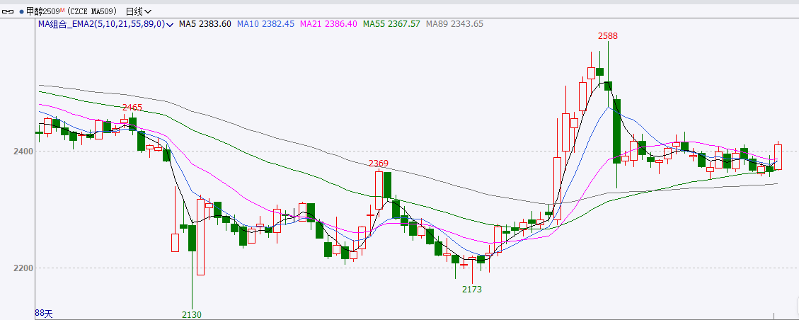Click the chain link icon beside 甲醇2509
This screenshot has width=799, height=320.
pyautogui.click(x=8, y=11)
